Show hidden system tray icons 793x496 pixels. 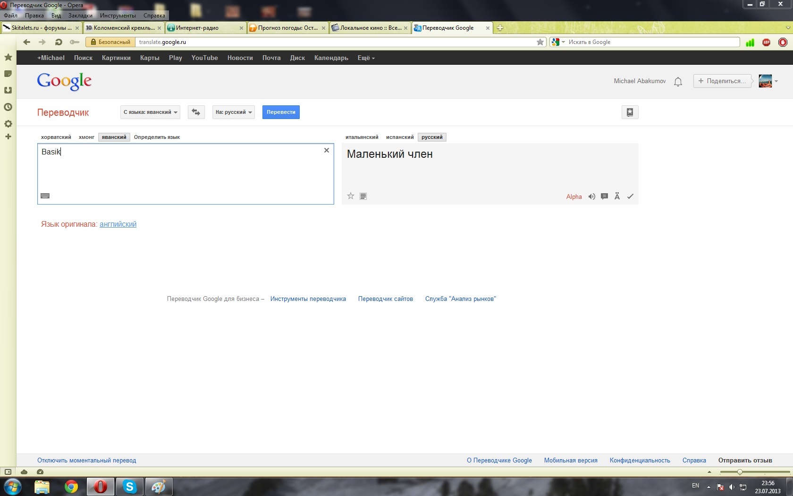(709, 487)
